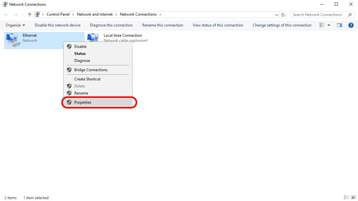Select Disable in the context menu
This screenshot has height=201, width=358.
pyautogui.click(x=80, y=46)
